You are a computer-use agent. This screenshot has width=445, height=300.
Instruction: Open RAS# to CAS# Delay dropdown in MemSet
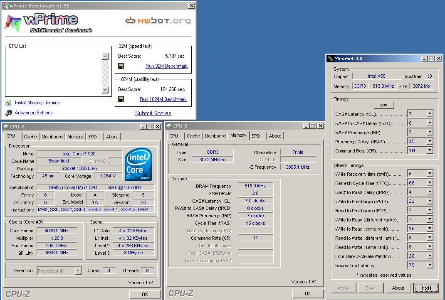click(430, 123)
